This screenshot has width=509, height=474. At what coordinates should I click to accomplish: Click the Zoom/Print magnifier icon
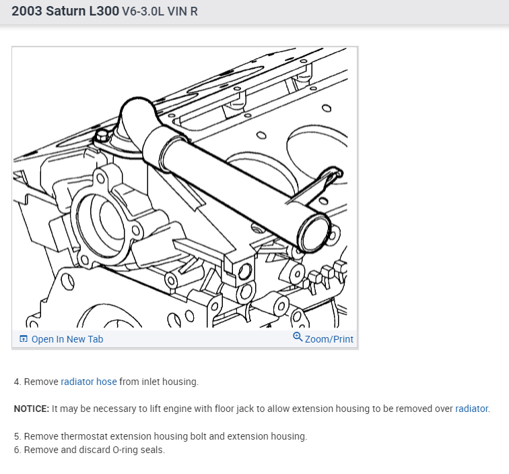tap(298, 336)
